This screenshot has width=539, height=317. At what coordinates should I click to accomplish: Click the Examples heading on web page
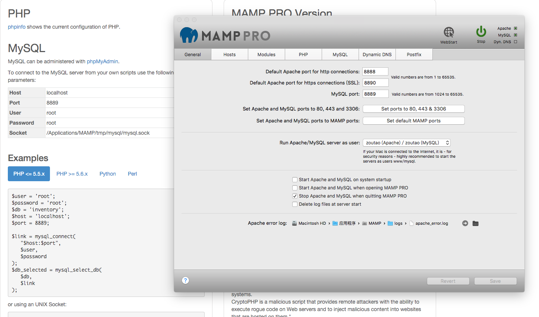[x=28, y=158]
